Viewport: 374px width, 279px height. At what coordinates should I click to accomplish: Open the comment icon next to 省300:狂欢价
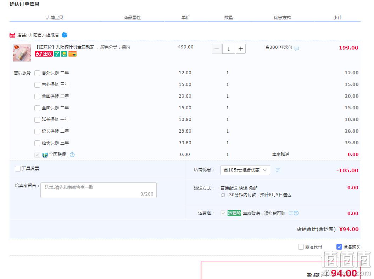click(297, 48)
